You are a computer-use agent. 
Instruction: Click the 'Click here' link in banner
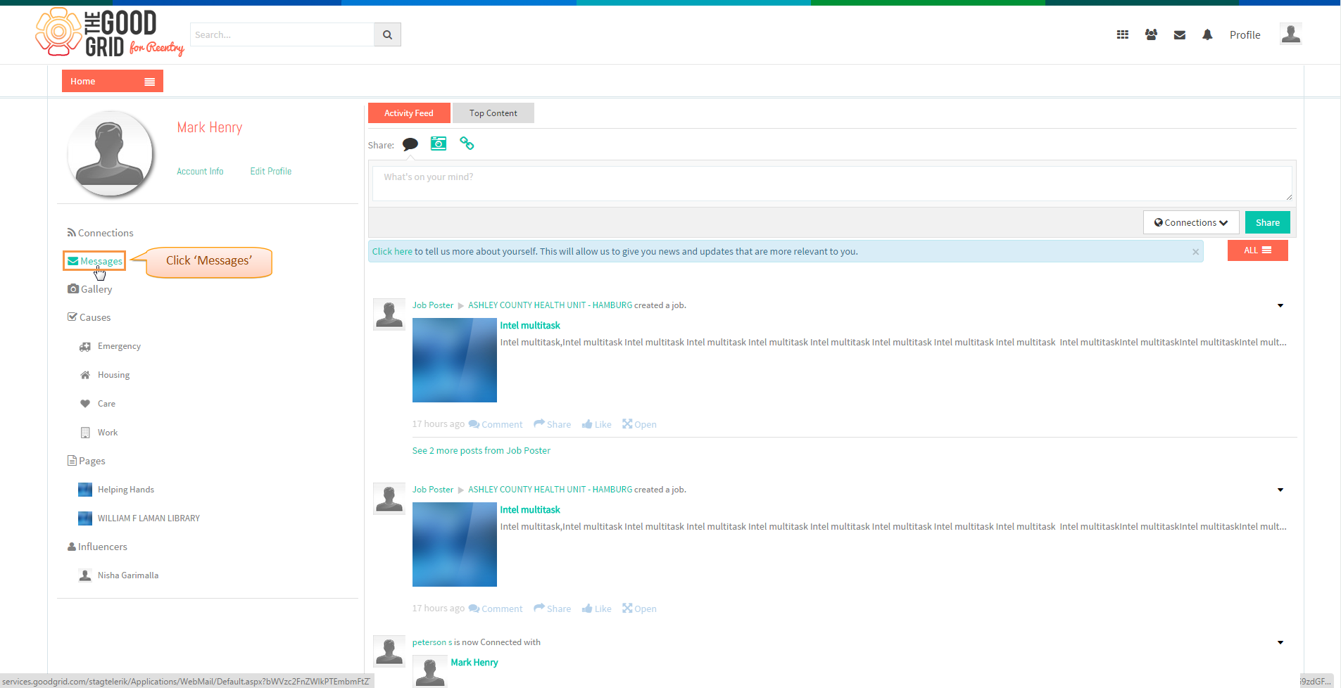click(392, 251)
